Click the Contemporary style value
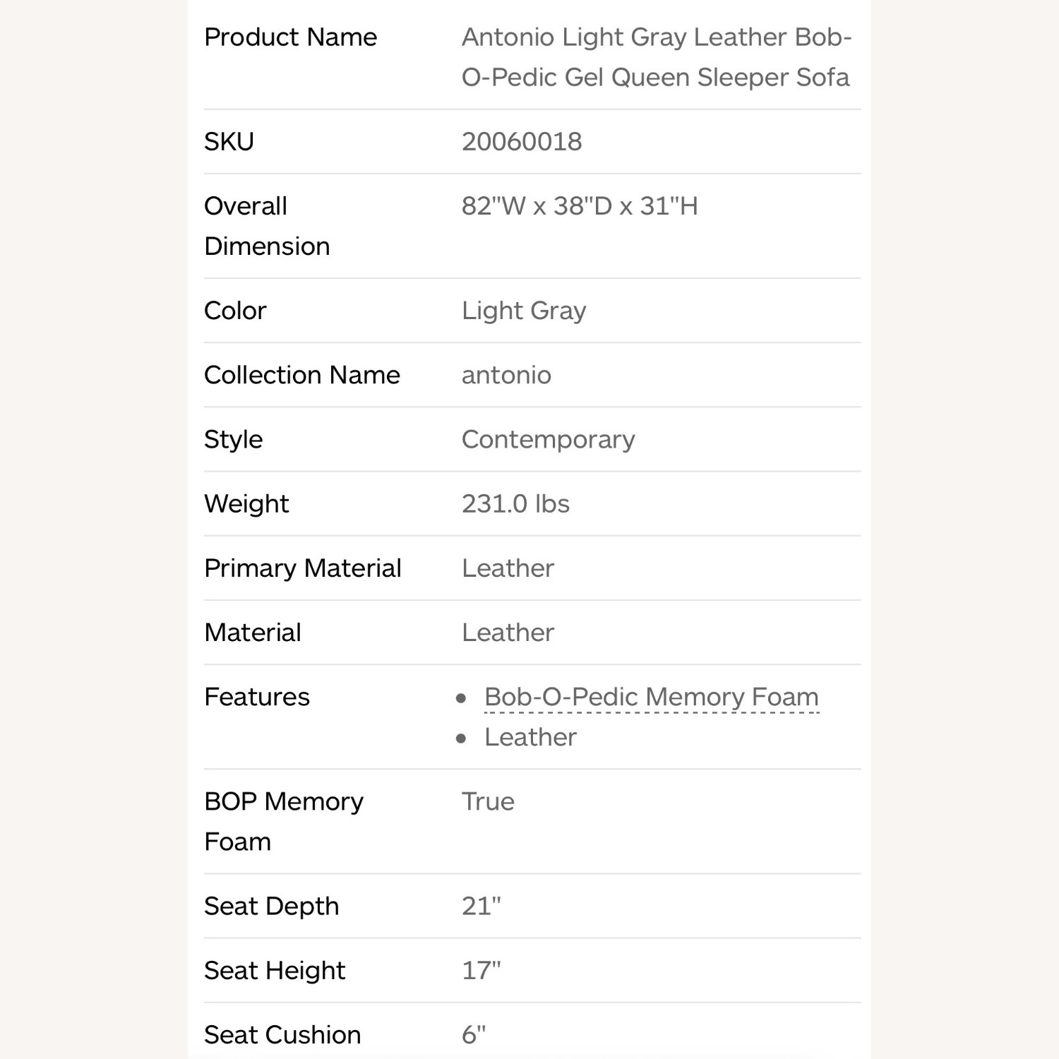 pyautogui.click(x=548, y=439)
